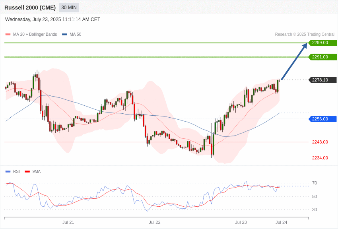Image resolution: width=338 pixels, height=229 pixels.
Task: Click the blue upward forecast arrow head
Action: [x=305, y=46]
